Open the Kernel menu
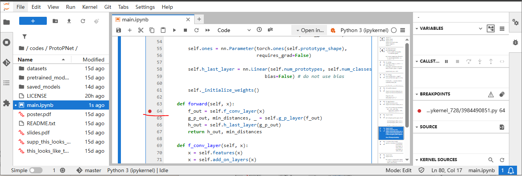 click(90, 7)
